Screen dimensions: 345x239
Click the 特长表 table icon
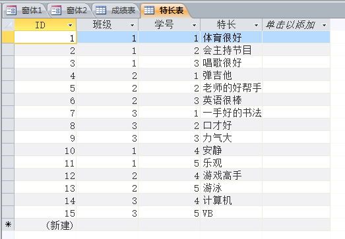tap(149, 11)
